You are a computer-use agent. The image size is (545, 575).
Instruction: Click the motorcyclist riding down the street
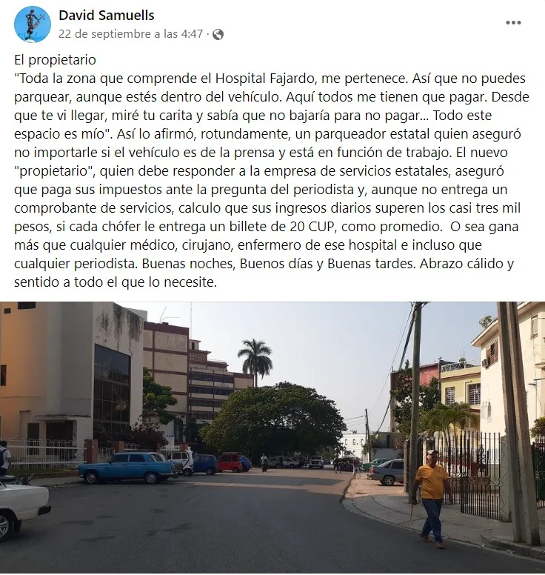(x=264, y=462)
